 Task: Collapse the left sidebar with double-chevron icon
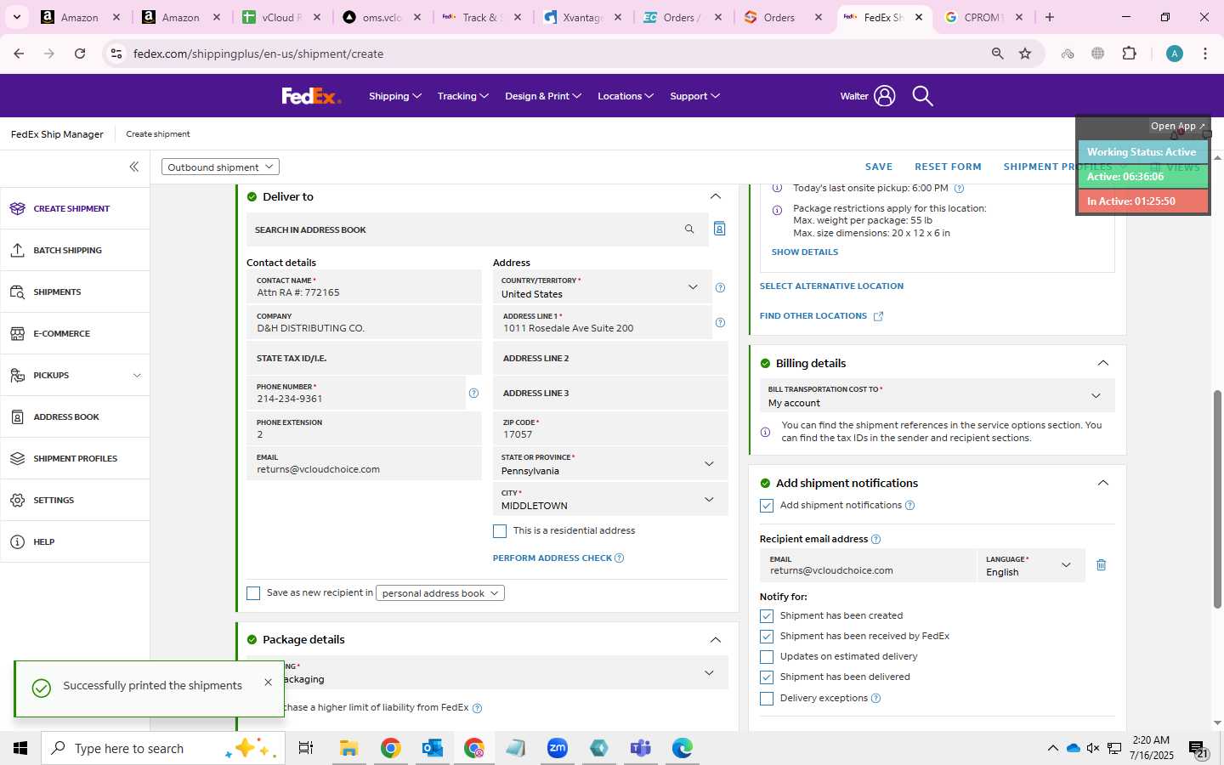(x=133, y=167)
